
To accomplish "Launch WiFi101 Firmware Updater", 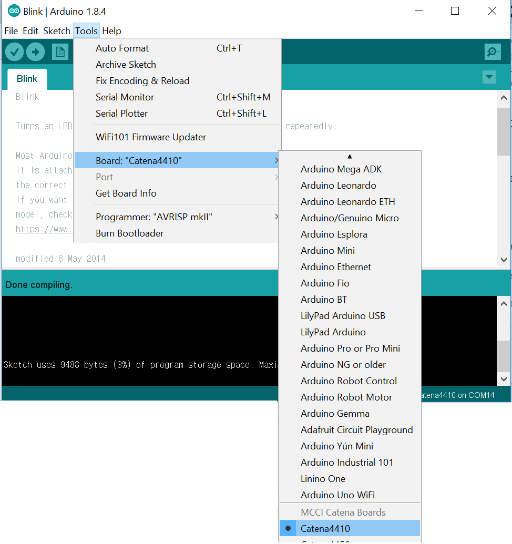I will [x=177, y=137].
